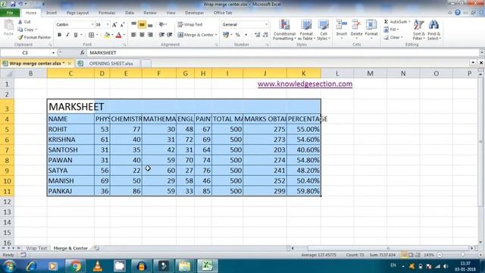The width and height of the screenshot is (485, 273).
Task: Click the Delete cells icon
Action: [356, 25]
